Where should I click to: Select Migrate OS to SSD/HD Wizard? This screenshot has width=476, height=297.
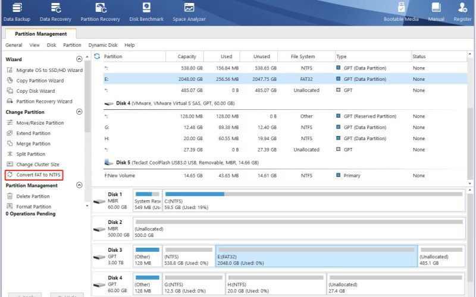point(49,70)
